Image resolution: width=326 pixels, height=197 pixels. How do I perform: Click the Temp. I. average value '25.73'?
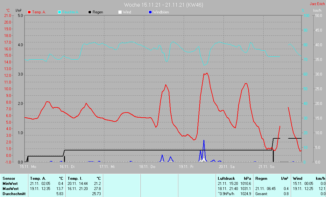[x=96, y=194]
